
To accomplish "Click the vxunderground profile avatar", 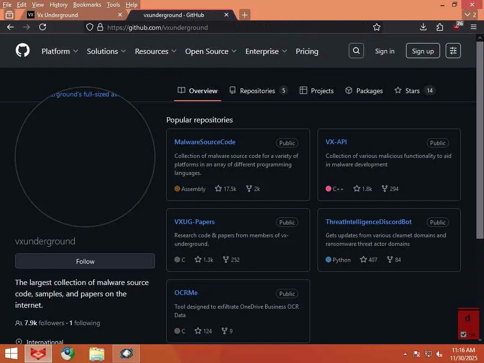I will click(85, 157).
